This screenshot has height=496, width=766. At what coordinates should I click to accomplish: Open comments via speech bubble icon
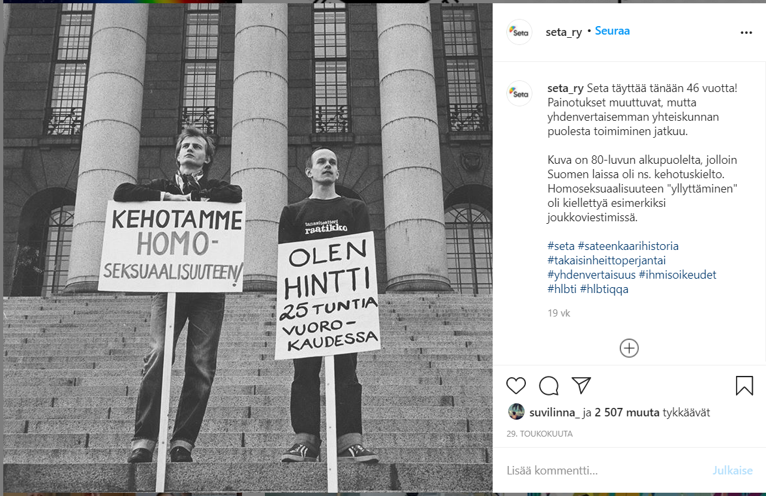(x=549, y=386)
